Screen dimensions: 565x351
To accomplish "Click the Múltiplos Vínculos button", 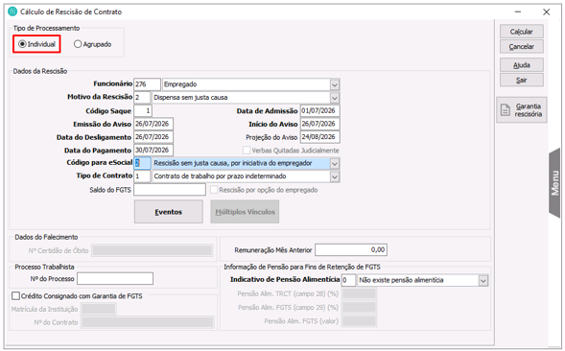I will tap(245, 212).
